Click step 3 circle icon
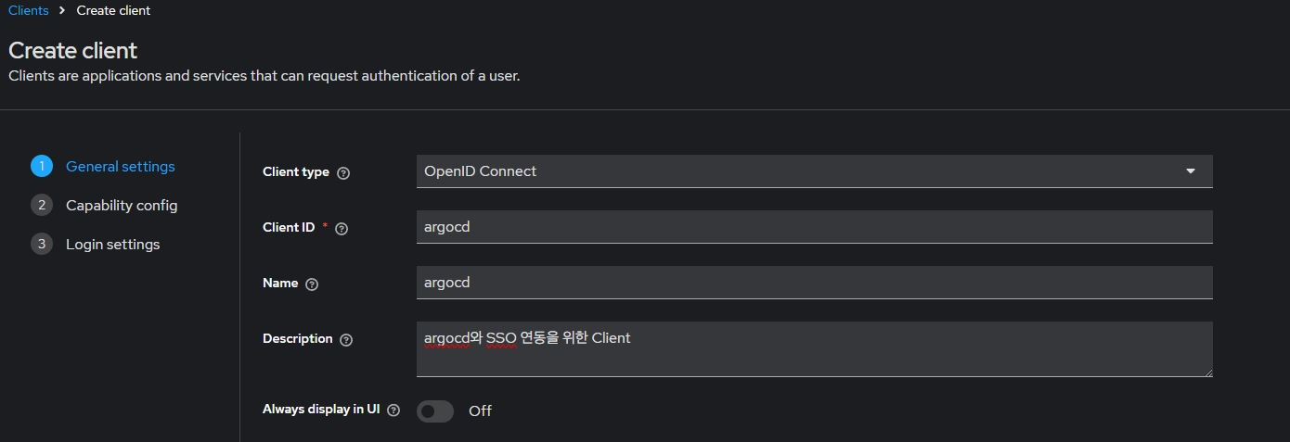 tap(42, 245)
